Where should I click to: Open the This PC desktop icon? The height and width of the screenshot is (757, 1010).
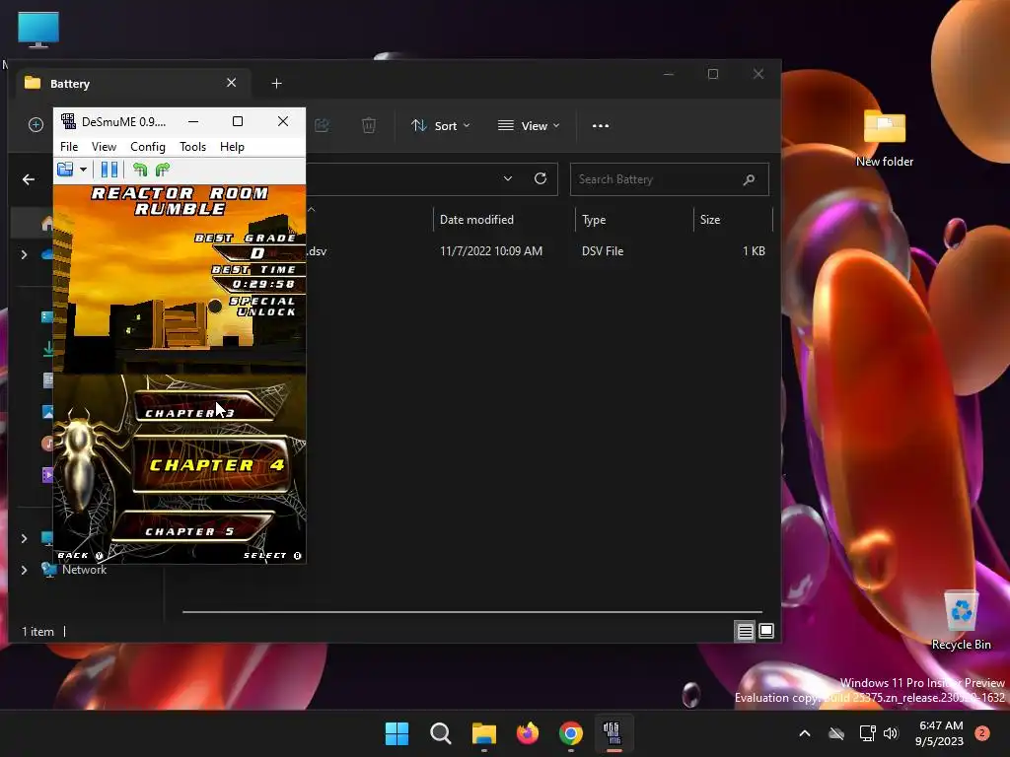click(x=38, y=30)
